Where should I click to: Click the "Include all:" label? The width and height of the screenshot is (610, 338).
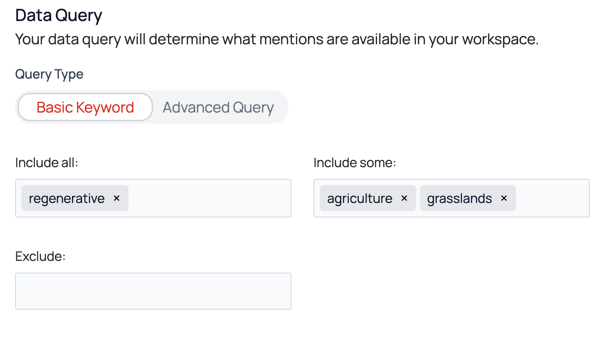click(47, 163)
